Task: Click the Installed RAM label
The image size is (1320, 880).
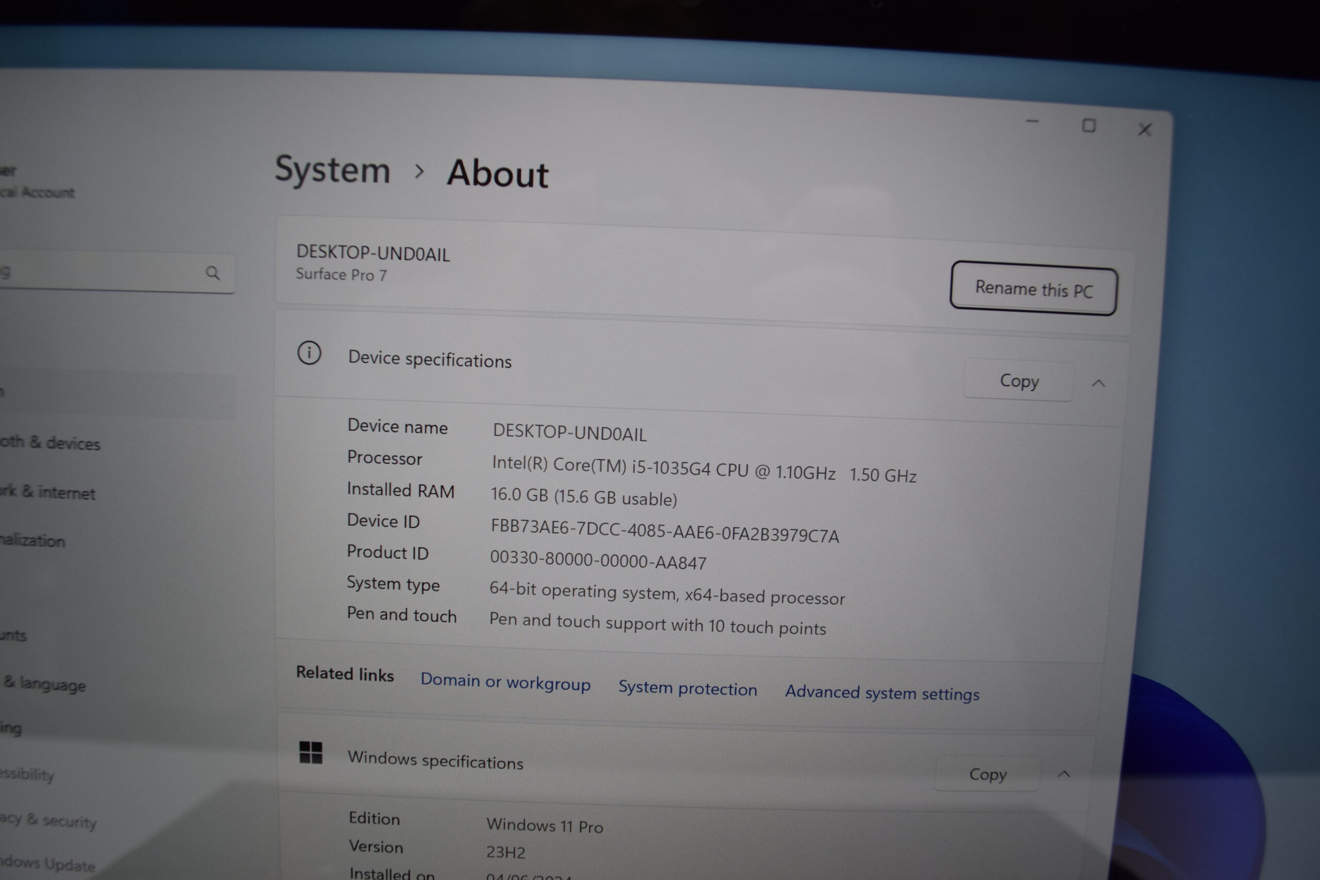Action: [x=400, y=490]
